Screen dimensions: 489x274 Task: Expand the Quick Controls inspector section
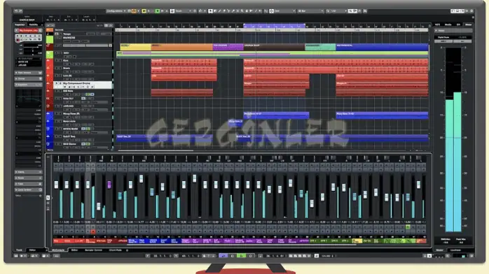(x=29, y=189)
